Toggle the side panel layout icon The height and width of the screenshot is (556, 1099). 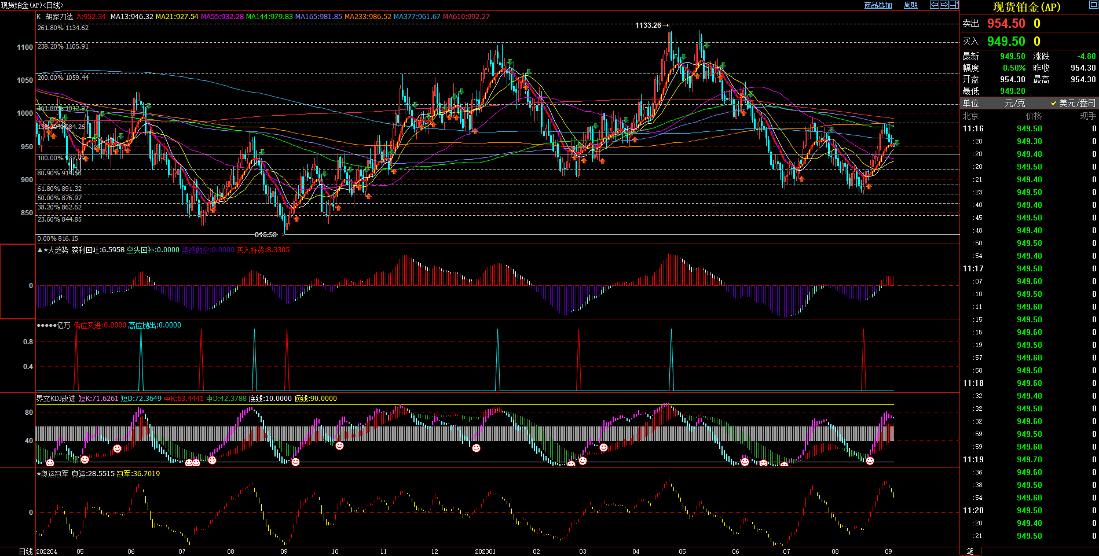coord(954,5)
